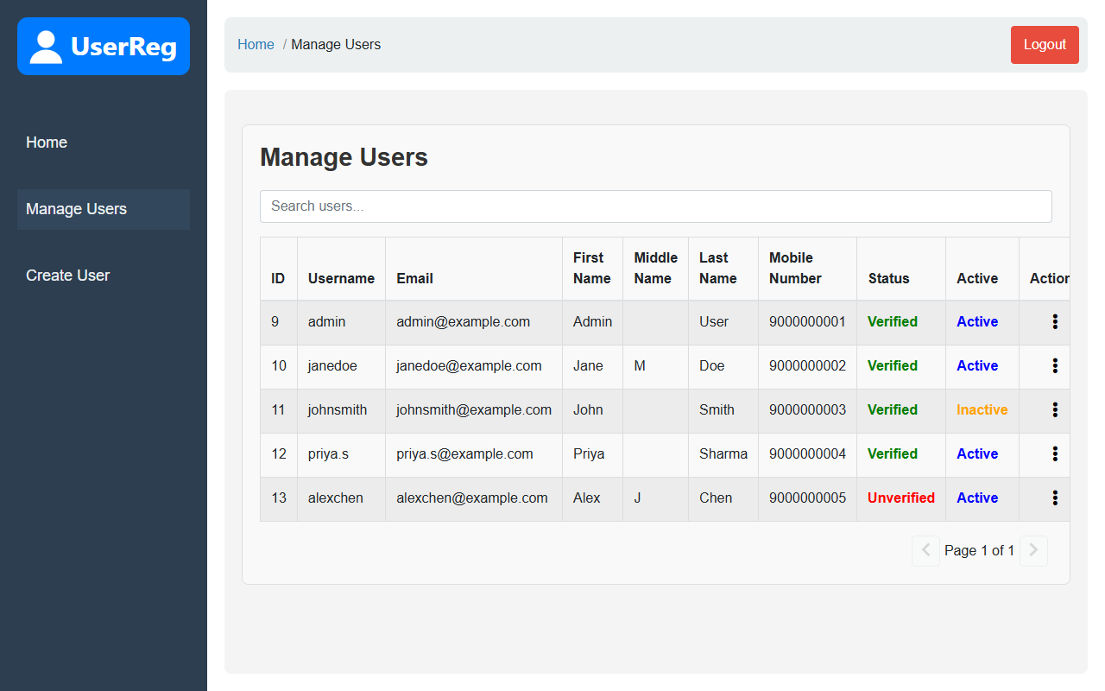Open actions menu for admin row
This screenshot has height=691, width=1105.
[1055, 321]
